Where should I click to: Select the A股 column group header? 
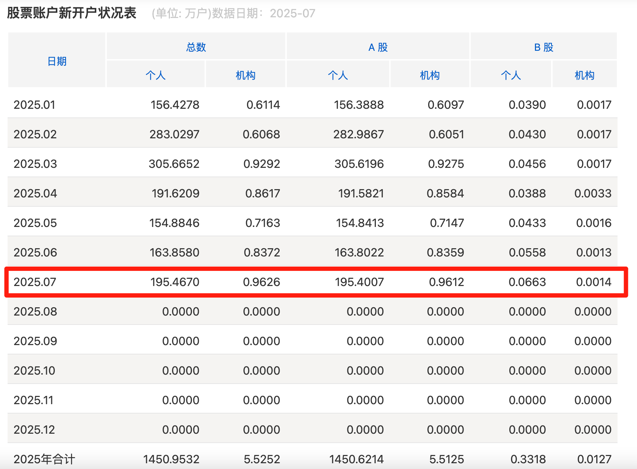pos(378,46)
